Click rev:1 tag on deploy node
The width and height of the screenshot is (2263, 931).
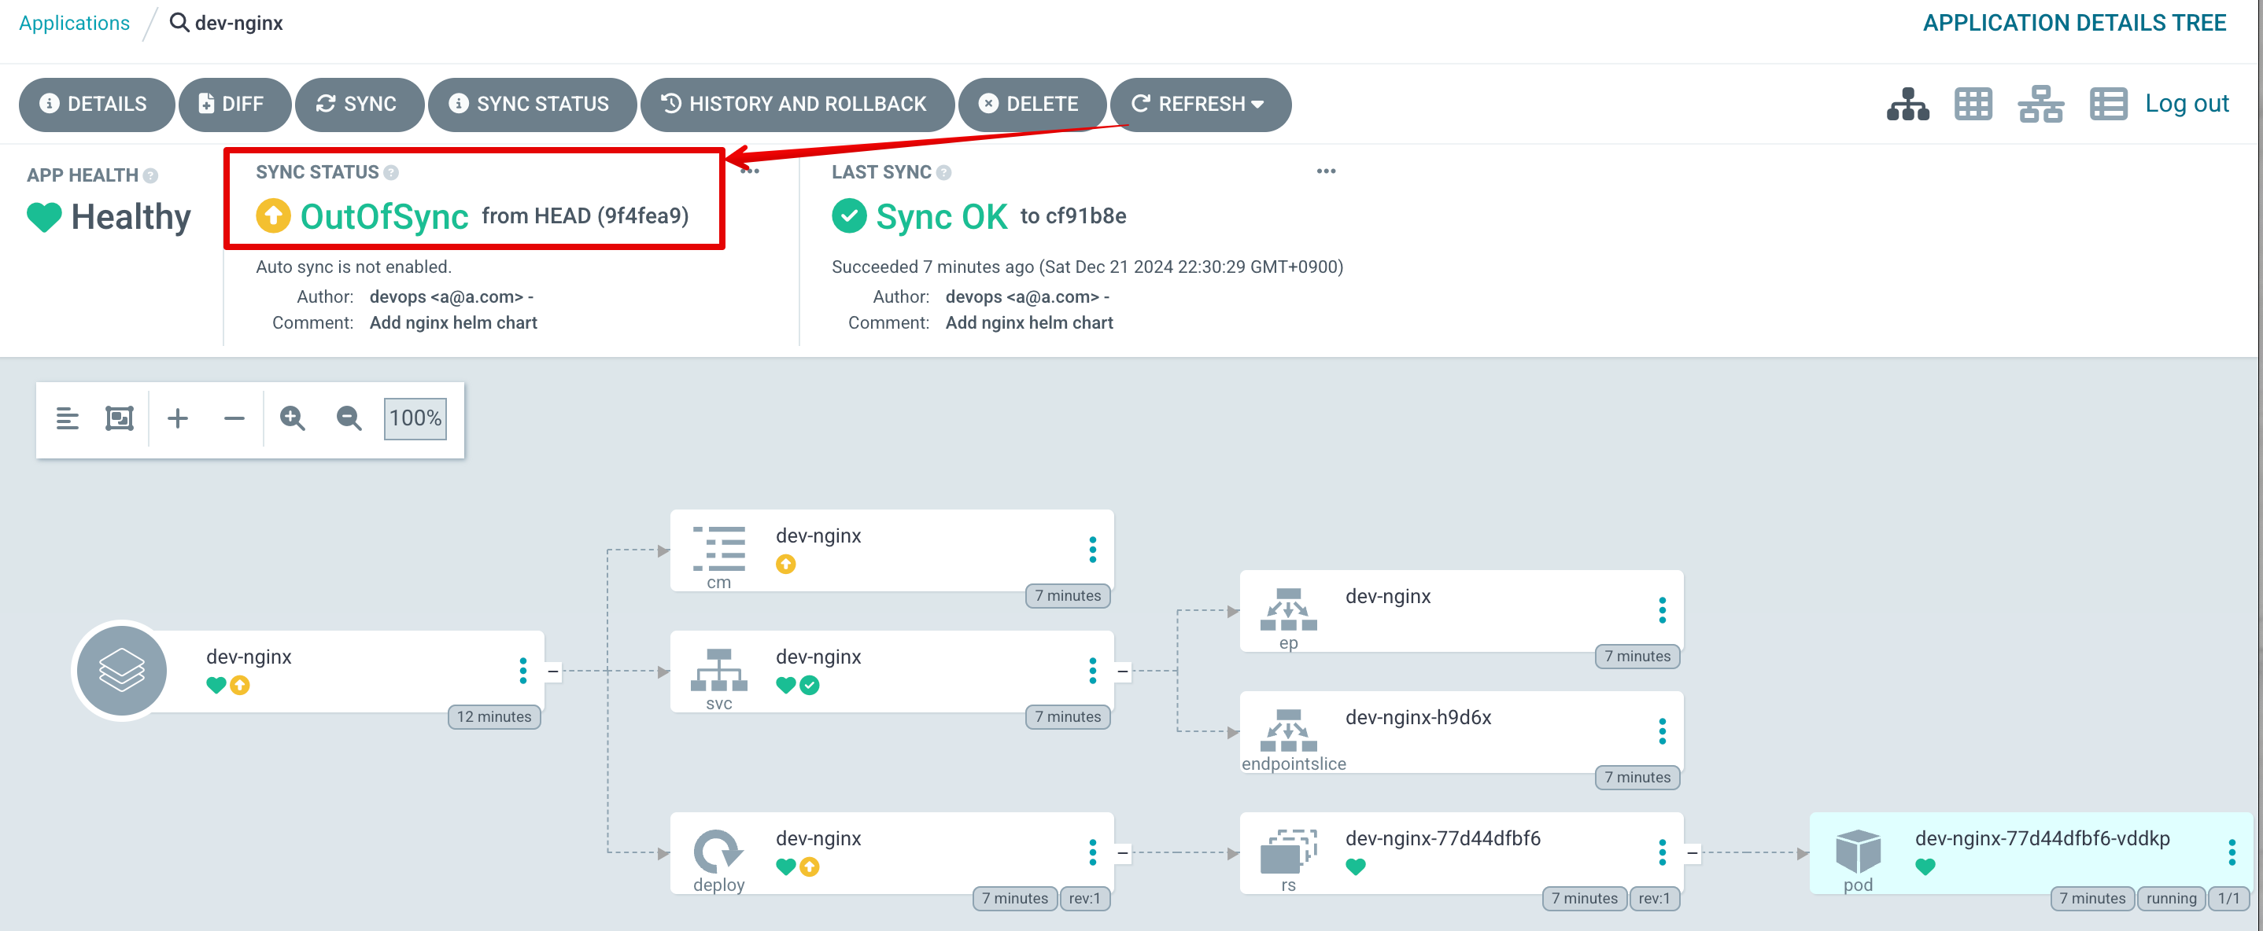coord(1084,899)
